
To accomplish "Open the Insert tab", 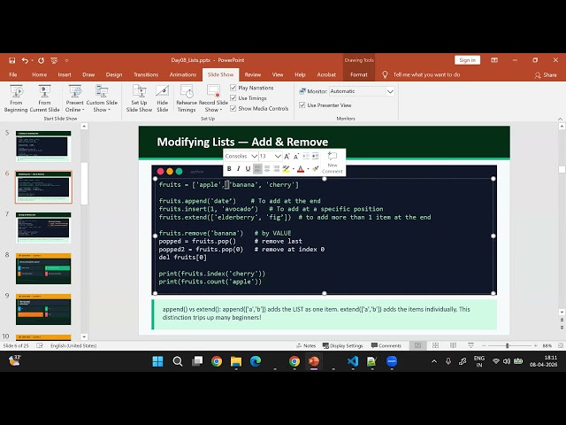I will coord(65,74).
